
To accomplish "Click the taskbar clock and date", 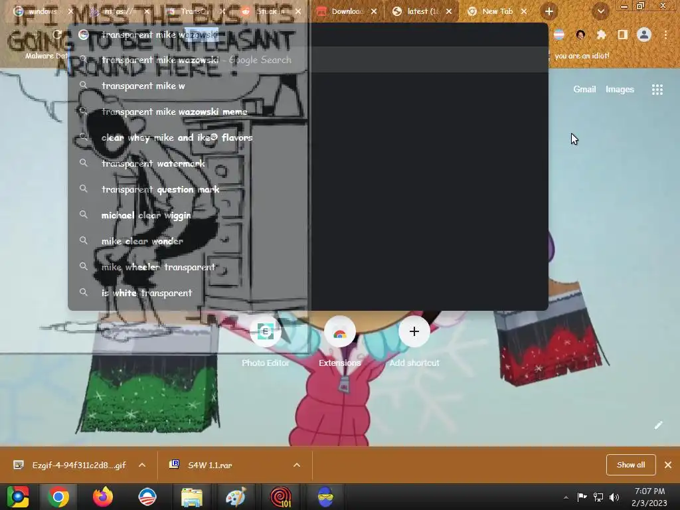I will pos(649,497).
